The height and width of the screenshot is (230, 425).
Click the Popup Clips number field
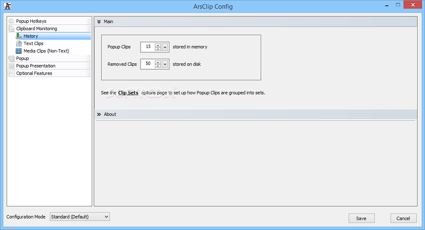tap(148, 47)
